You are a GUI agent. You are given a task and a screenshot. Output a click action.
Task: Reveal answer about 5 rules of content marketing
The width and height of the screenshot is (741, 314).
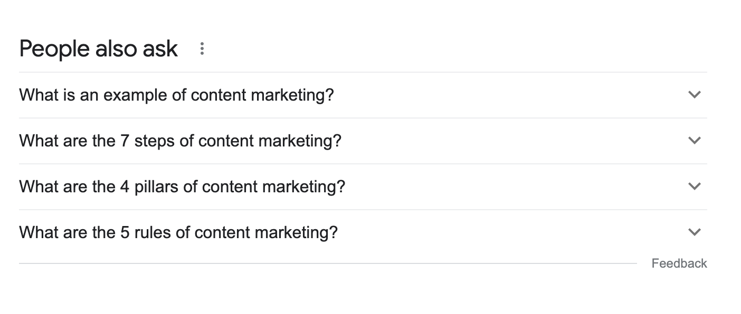[363, 233]
